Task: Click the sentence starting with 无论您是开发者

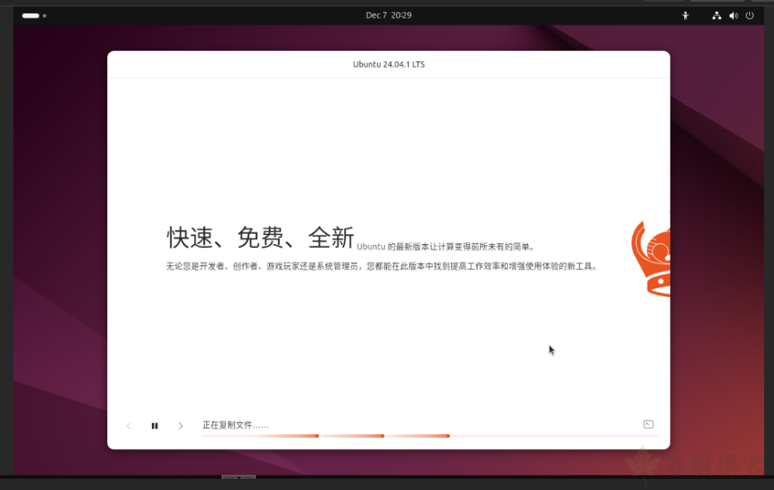Action: (382, 266)
